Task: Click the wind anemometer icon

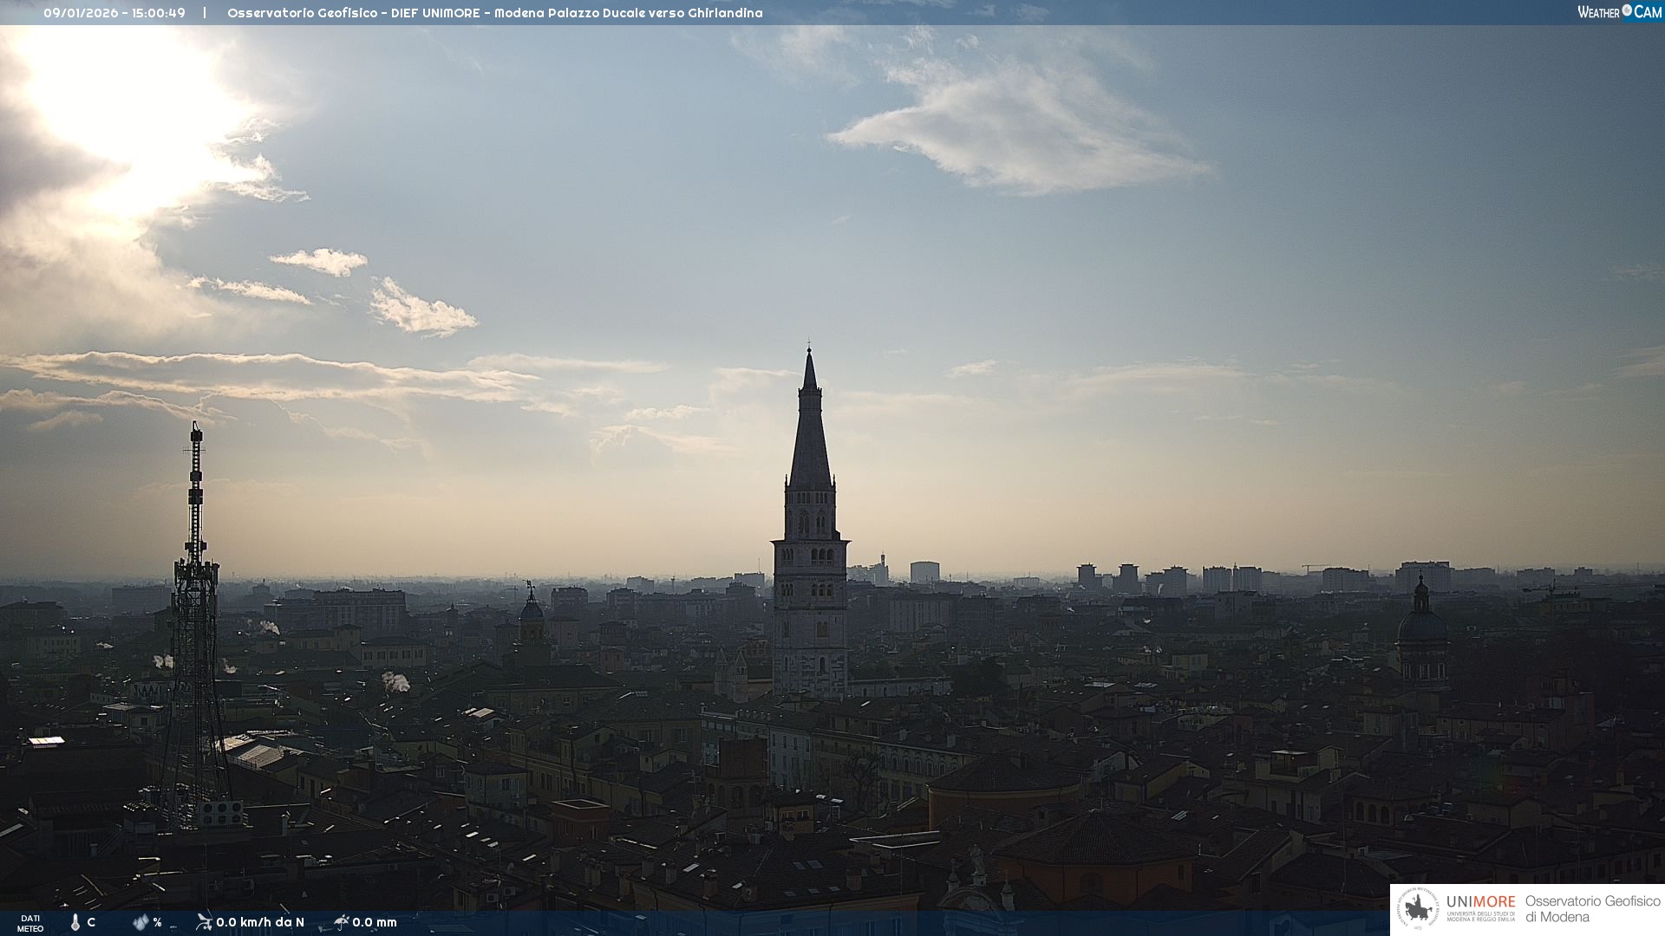Action: coord(204,921)
